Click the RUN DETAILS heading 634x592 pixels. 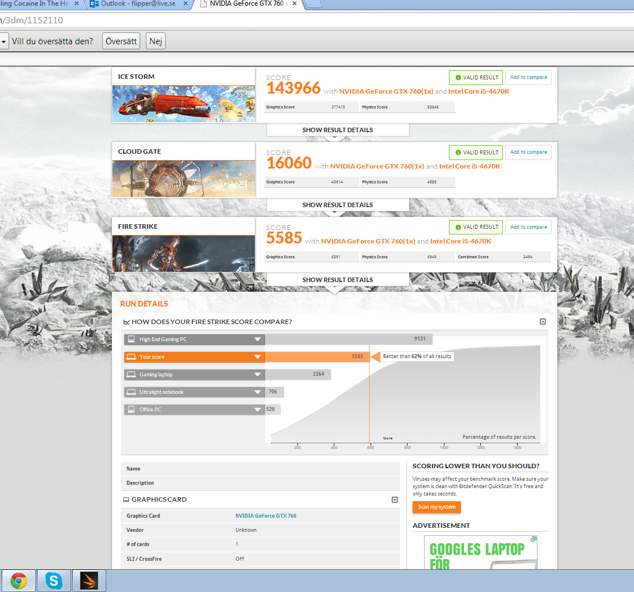coord(144,304)
